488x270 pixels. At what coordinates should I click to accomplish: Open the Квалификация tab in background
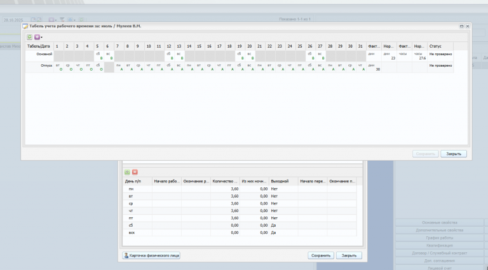tap(440, 245)
